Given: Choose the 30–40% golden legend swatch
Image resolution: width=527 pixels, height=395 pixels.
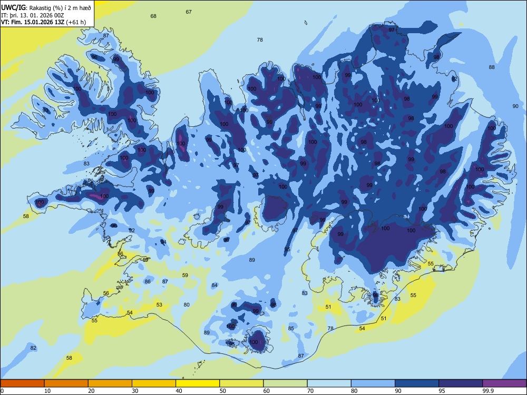Looking at the screenshot, I should pyautogui.click(x=154, y=383).
